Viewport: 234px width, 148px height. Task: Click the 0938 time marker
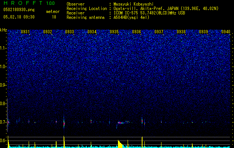[181, 32]
